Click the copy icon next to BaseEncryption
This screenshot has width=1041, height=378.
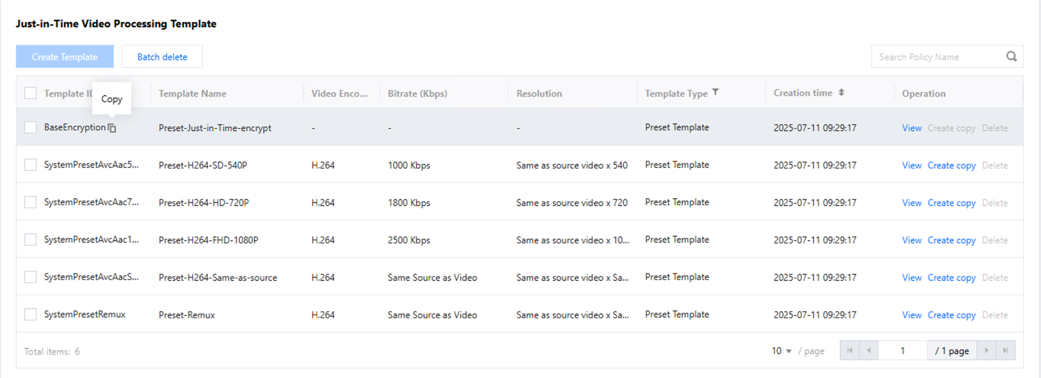tap(112, 128)
